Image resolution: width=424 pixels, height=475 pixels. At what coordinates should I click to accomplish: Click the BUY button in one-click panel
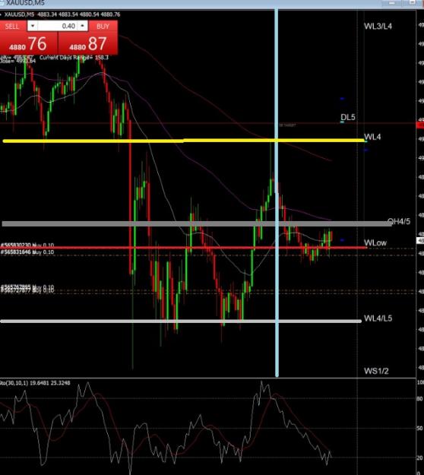(103, 26)
